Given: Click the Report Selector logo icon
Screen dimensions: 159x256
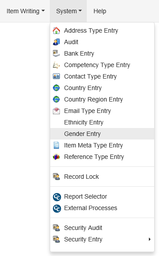Looking at the screenshot, I should 57,197.
